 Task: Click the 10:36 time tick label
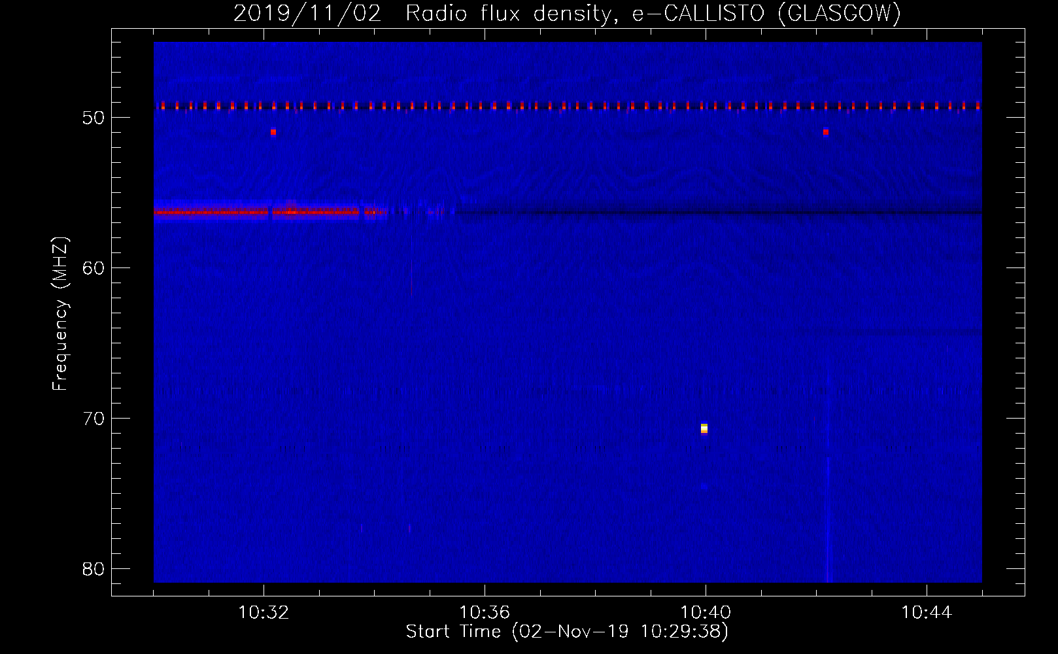(x=485, y=613)
